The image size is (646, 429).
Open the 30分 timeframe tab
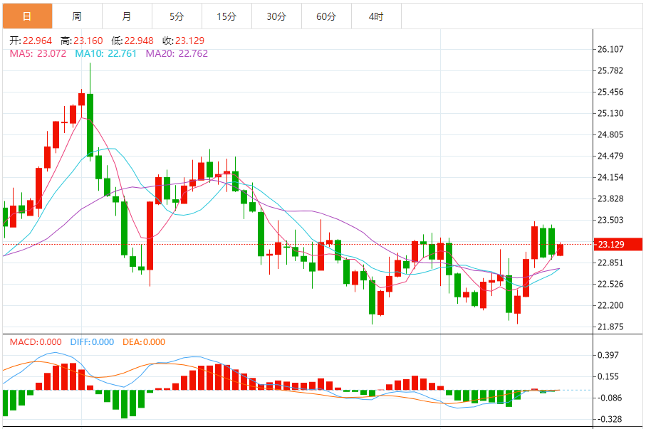pos(276,16)
